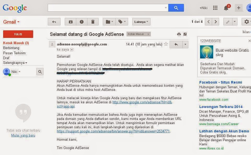Open the settings gear menu
Viewport: 251px width, 155px height.
point(247,22)
